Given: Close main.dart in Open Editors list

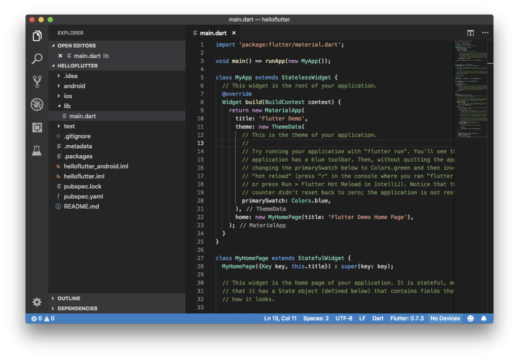Looking at the screenshot, I should (x=60, y=56).
